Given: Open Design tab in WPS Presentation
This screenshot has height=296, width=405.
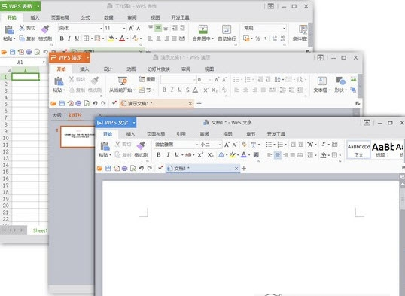Looking at the screenshot, I should 108,69.
